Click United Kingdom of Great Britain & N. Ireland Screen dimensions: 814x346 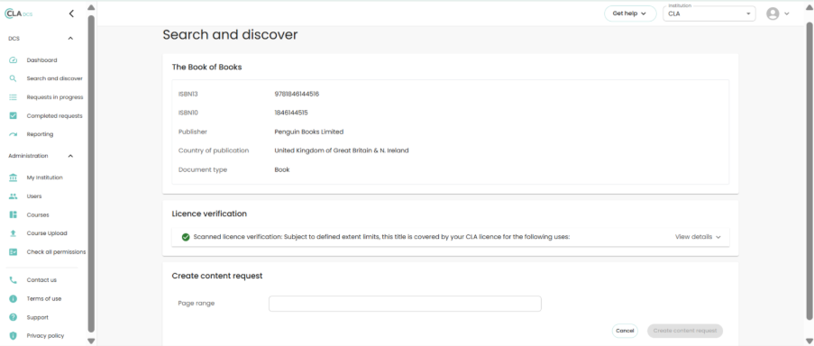coord(342,150)
